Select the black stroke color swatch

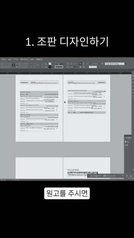(50, 67)
